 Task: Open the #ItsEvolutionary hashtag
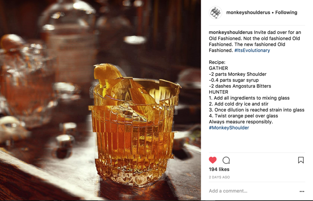pyautogui.click(x=252, y=50)
